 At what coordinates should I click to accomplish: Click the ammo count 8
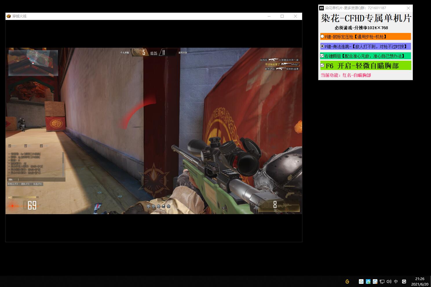(275, 205)
